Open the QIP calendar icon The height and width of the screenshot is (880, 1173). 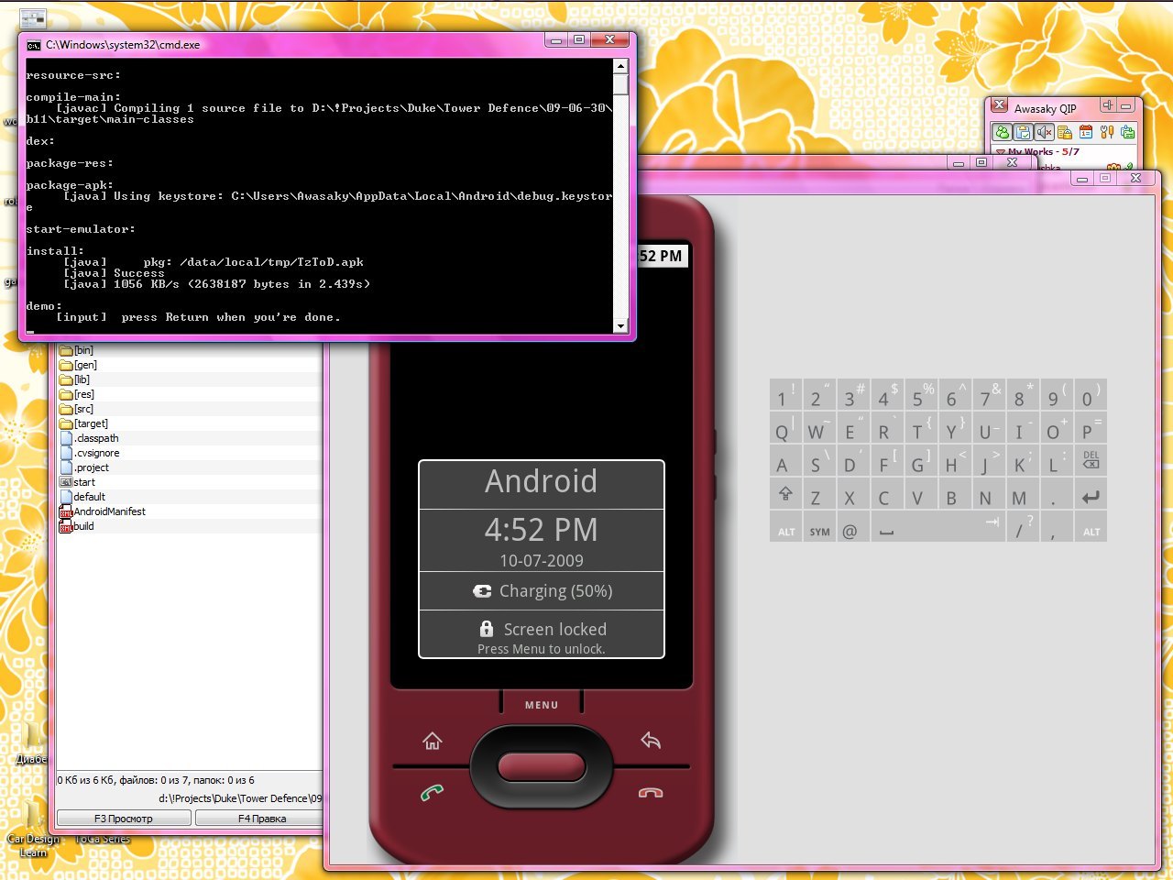[1086, 133]
